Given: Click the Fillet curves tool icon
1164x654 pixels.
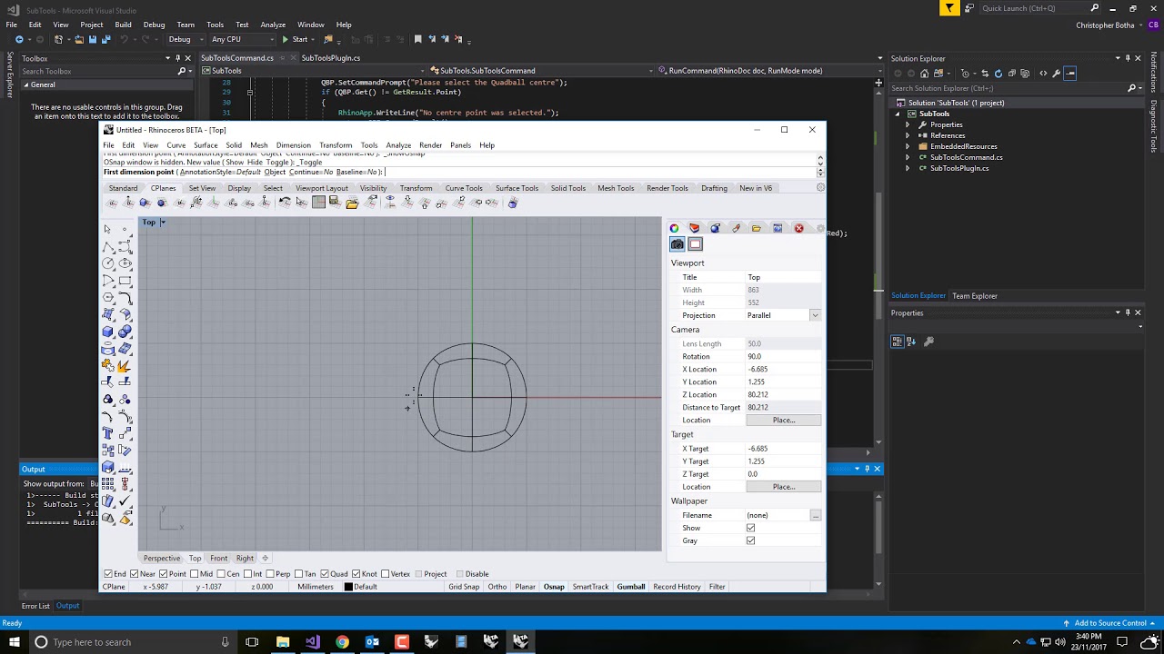Looking at the screenshot, I should 125,298.
